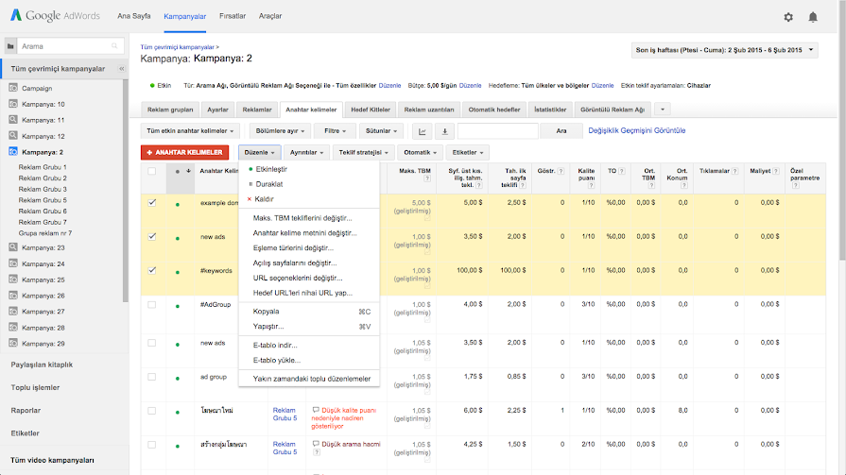
Task: Click the Google AdWords logo
Action: 54,16
